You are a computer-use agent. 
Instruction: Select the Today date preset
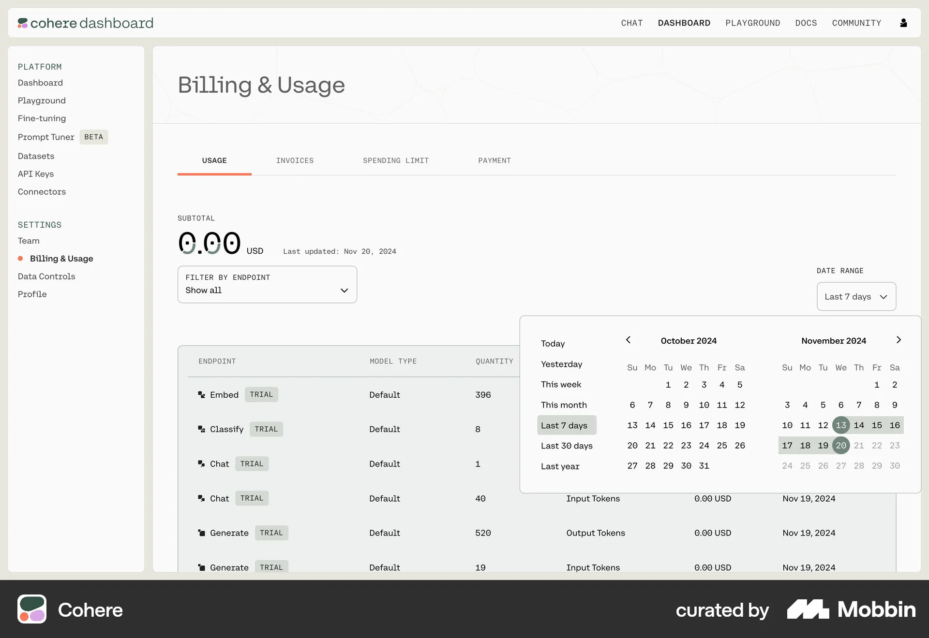pyautogui.click(x=552, y=343)
